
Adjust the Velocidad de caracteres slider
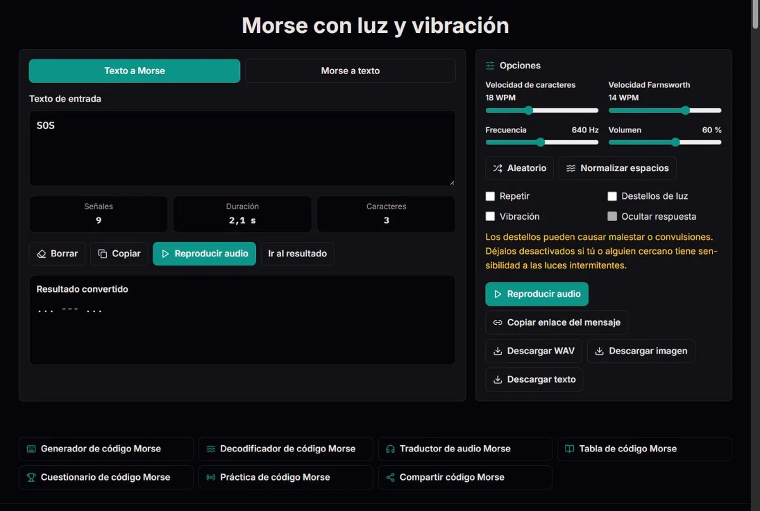[541, 110]
